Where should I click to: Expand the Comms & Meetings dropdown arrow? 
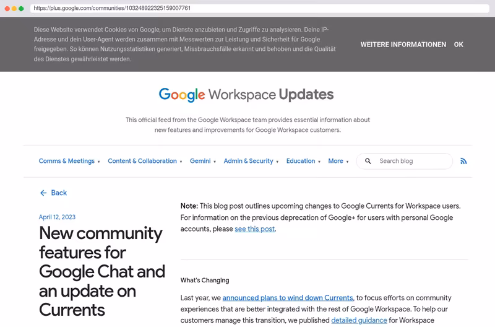point(99,162)
